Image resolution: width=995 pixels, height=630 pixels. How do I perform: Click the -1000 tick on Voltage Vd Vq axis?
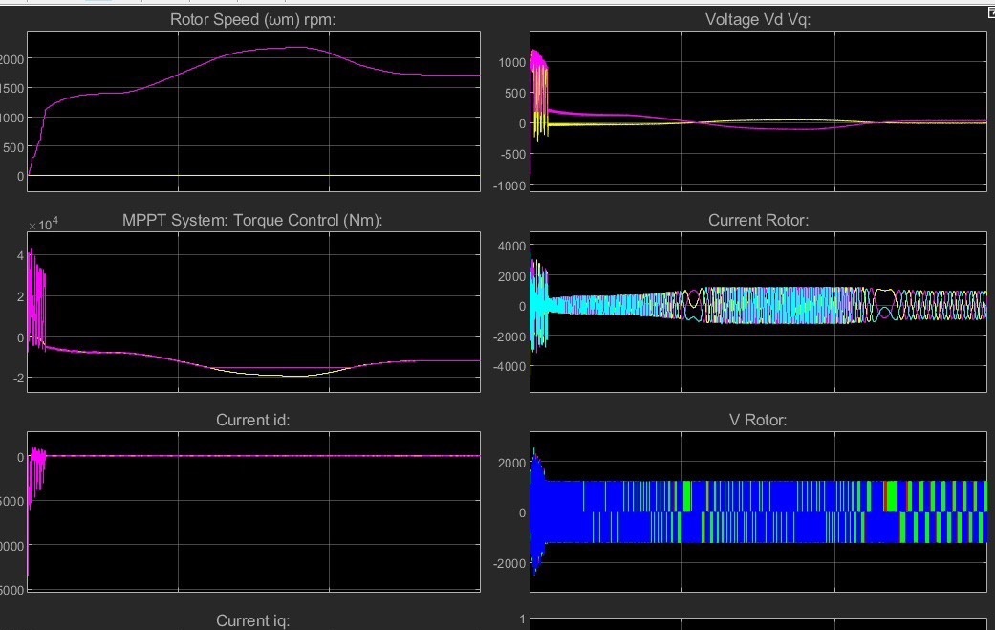point(509,185)
